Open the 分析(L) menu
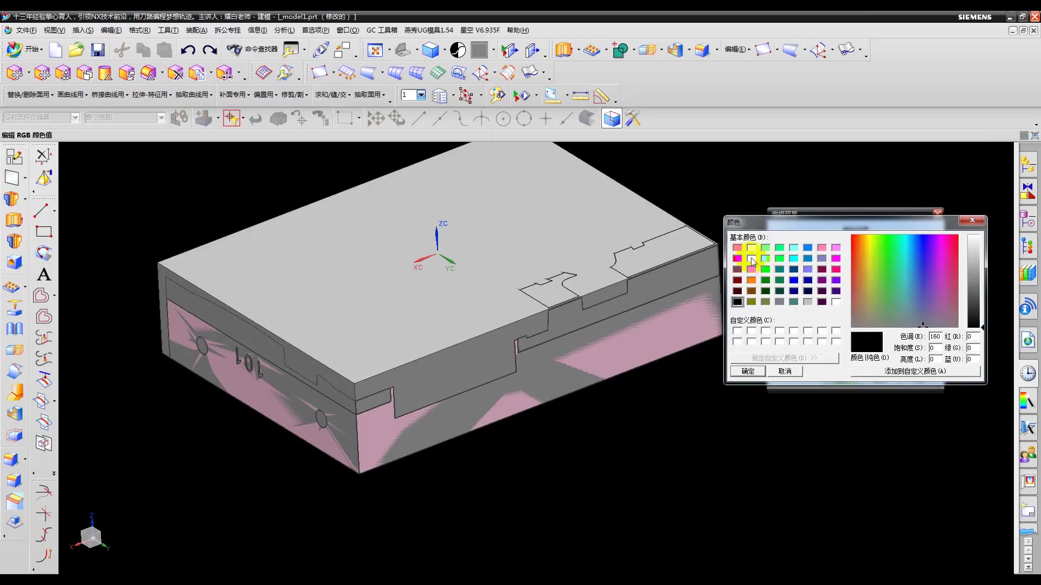Viewport: 1041px width, 585px height. 284,30
